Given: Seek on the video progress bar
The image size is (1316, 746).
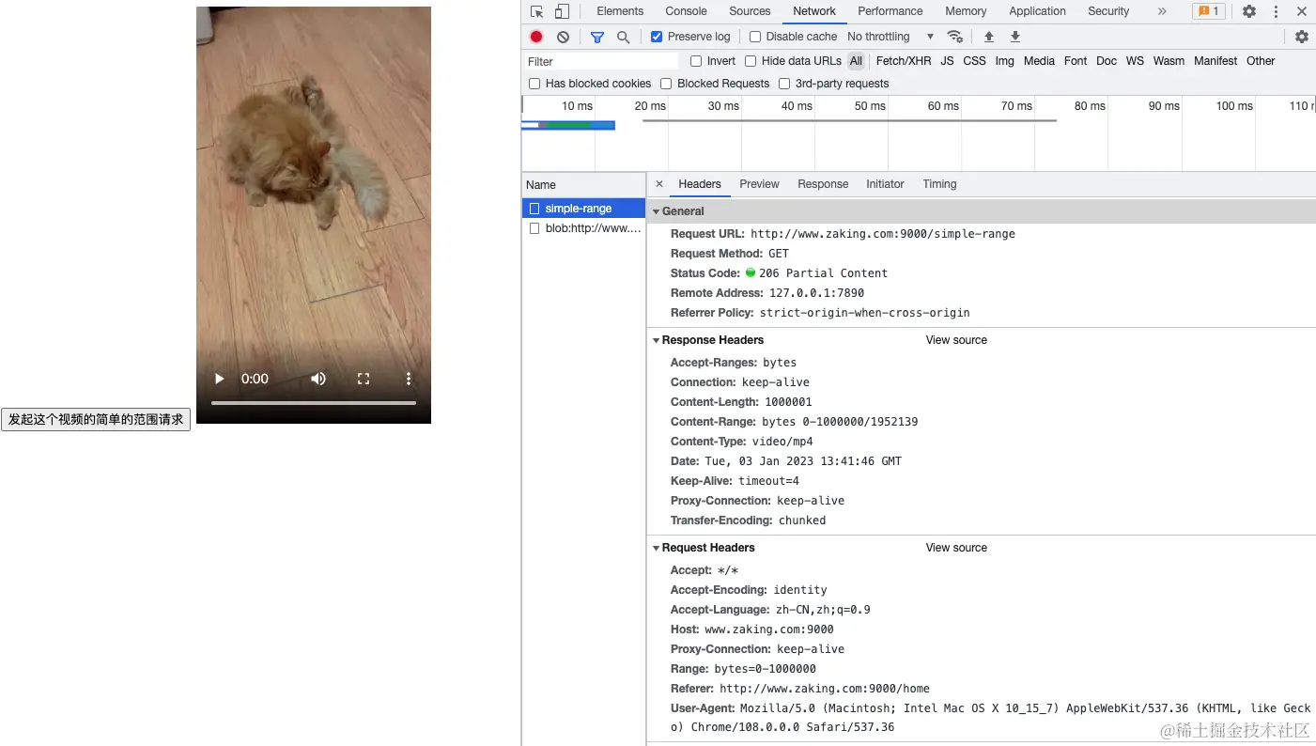Looking at the screenshot, I should point(314,403).
